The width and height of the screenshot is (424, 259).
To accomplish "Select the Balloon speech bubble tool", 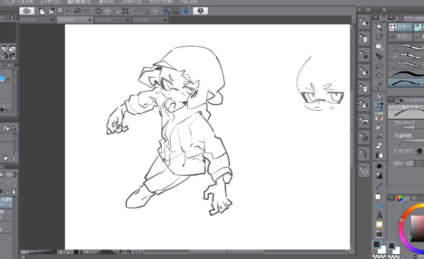I will [379, 225].
